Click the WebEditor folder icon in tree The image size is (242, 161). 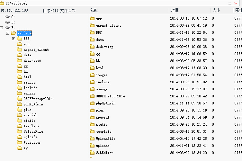(x=20, y=142)
